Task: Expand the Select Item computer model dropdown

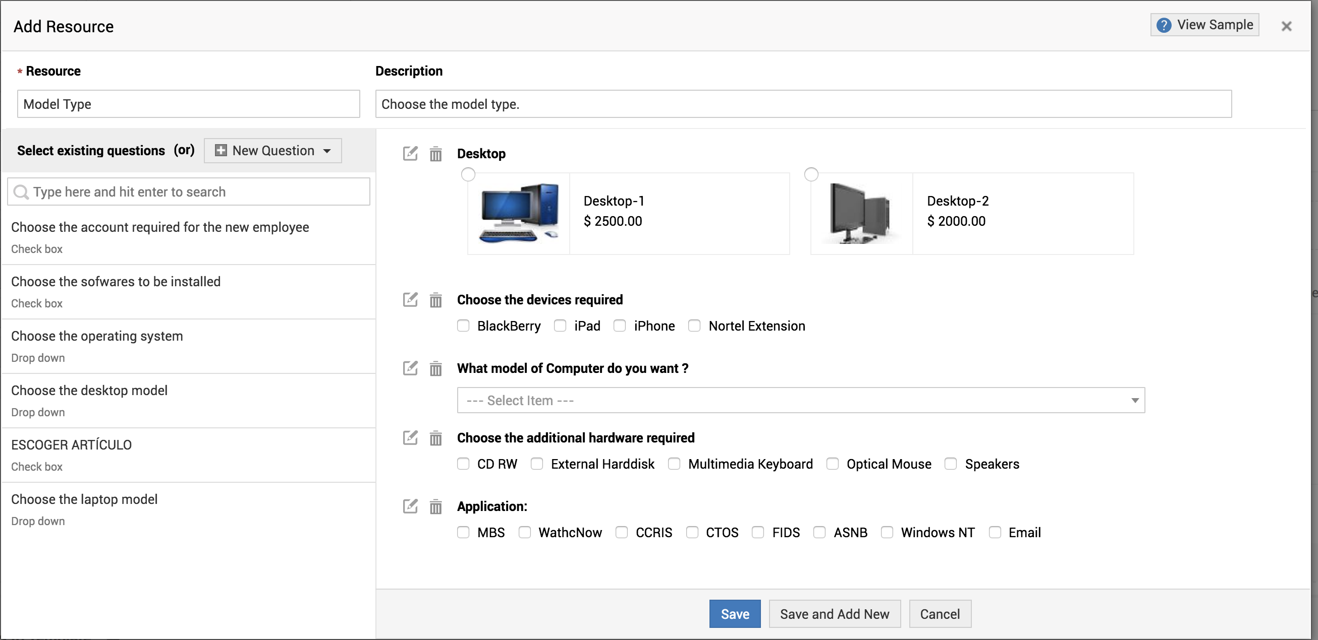Action: [x=800, y=400]
